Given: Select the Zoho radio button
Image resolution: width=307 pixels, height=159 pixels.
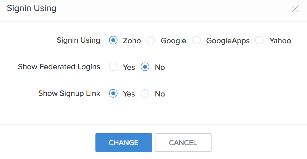Looking at the screenshot, I should coord(113,40).
